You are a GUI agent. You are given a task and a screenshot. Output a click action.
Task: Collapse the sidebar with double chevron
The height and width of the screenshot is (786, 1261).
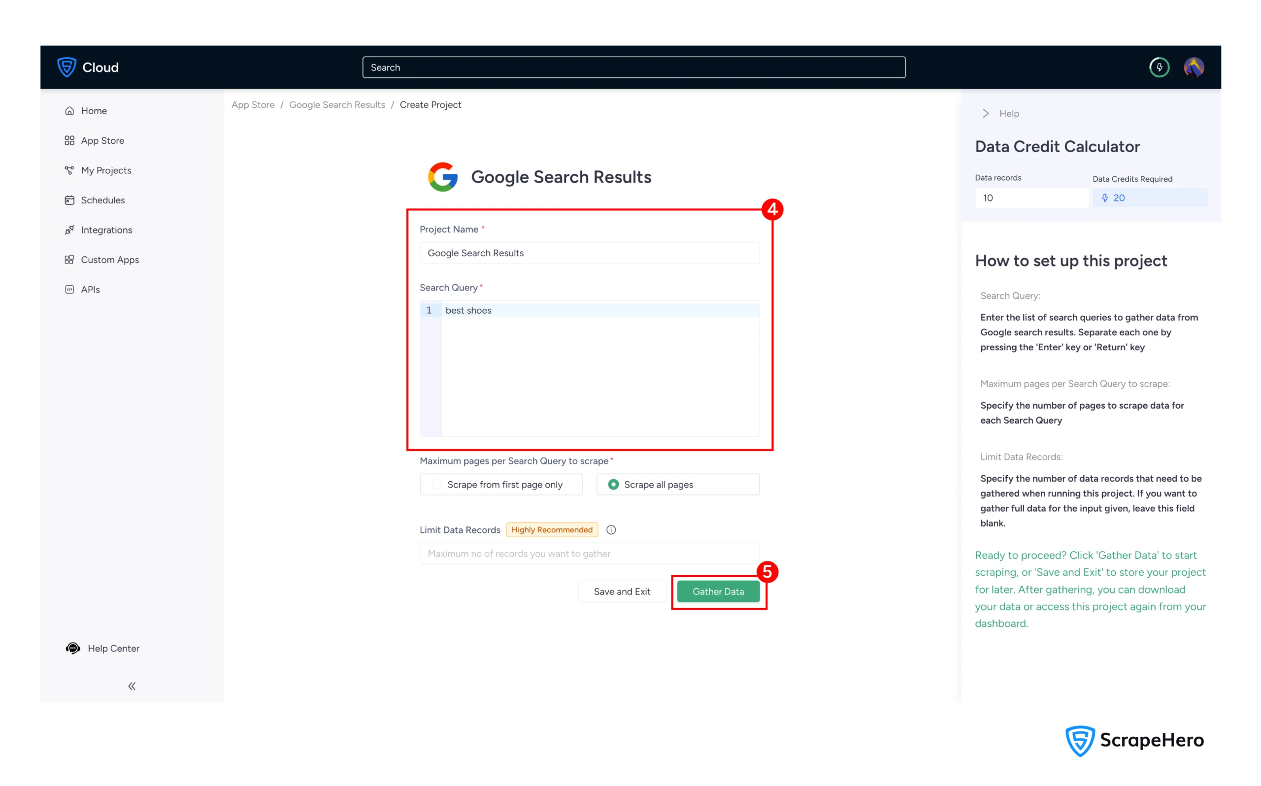tap(132, 686)
